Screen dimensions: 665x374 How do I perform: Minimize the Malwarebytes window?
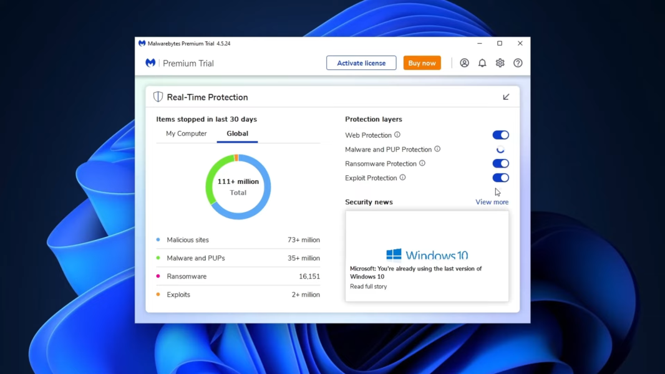coord(480,43)
